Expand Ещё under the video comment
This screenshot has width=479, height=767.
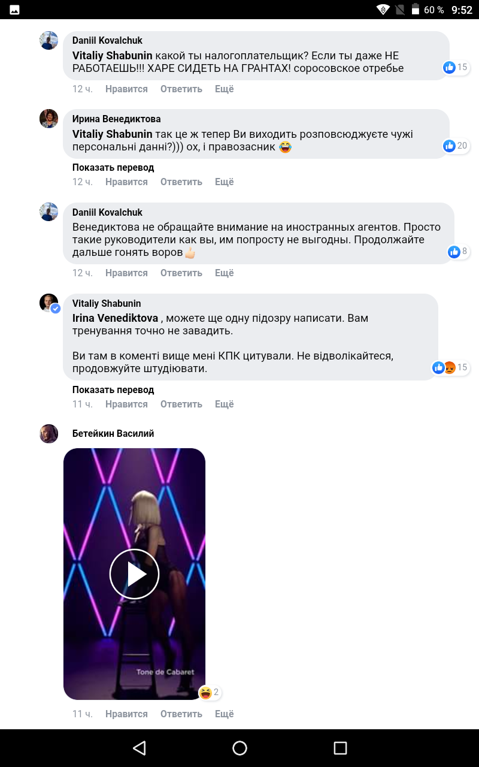(x=224, y=714)
